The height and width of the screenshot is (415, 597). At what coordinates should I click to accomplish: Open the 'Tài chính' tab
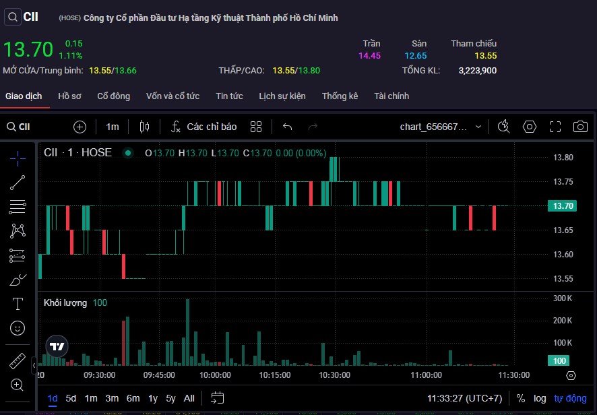pyautogui.click(x=391, y=96)
